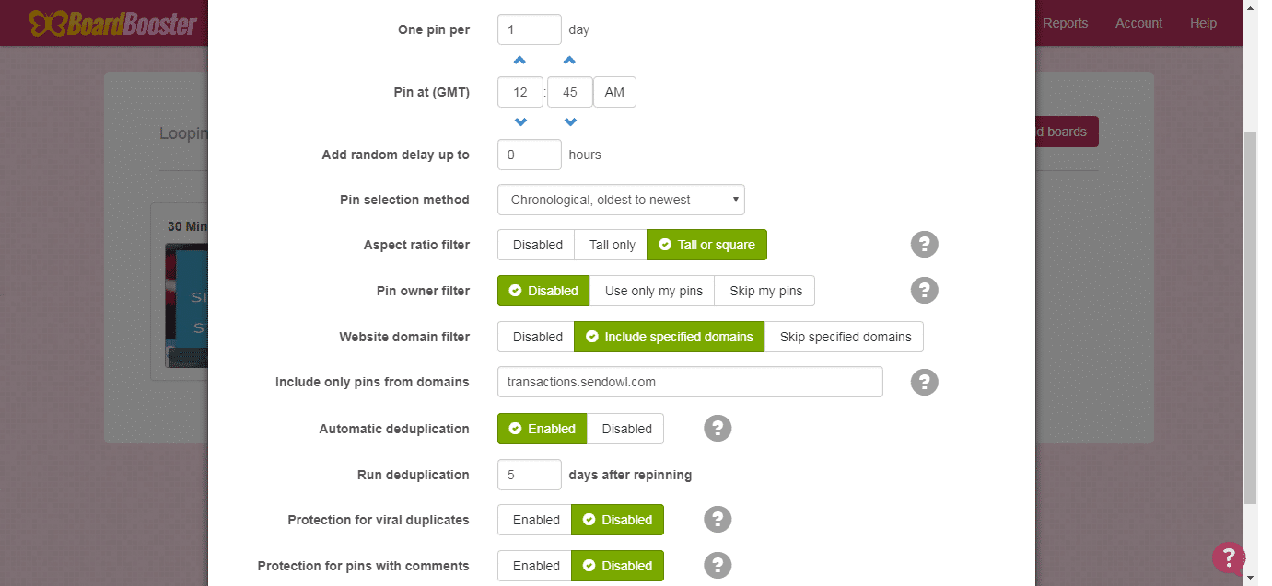Open help icon for Pin owner filter
This screenshot has width=1272, height=586.
click(925, 291)
